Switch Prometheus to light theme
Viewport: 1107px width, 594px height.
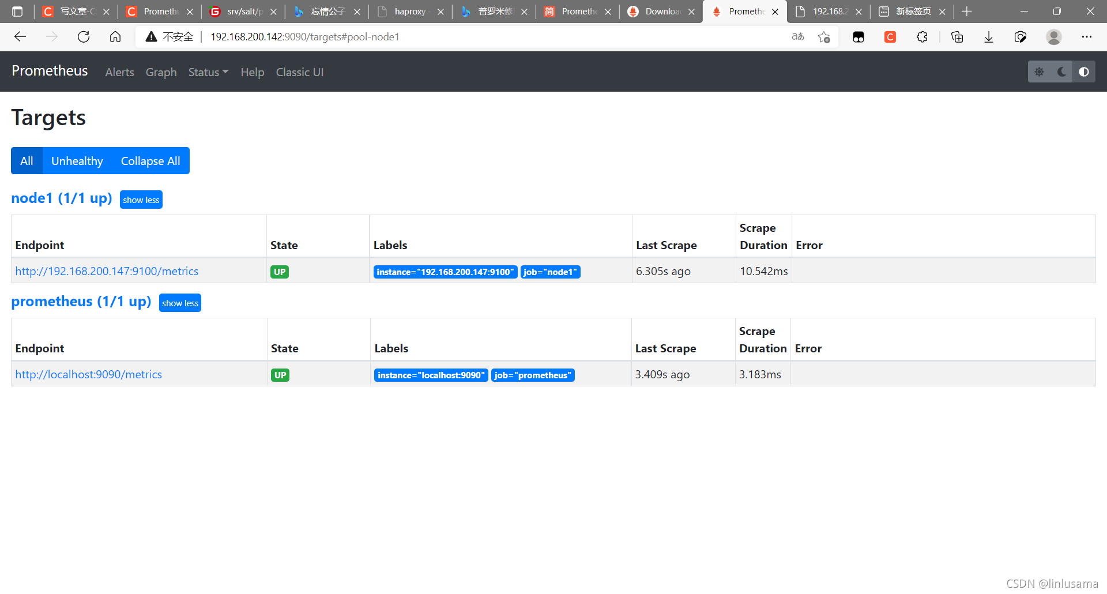click(1039, 72)
